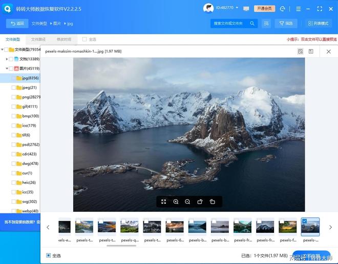Open the filter settings icon next to search
The image size is (338, 264).
266,23
